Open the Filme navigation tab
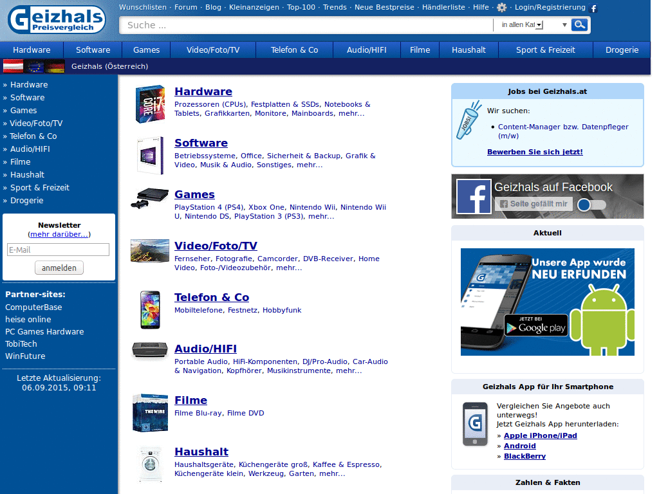This screenshot has width=659, height=494. pyautogui.click(x=420, y=50)
